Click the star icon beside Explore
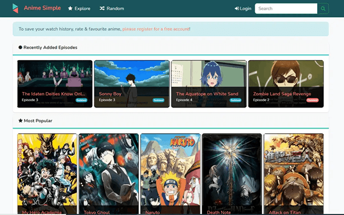 (x=70, y=9)
